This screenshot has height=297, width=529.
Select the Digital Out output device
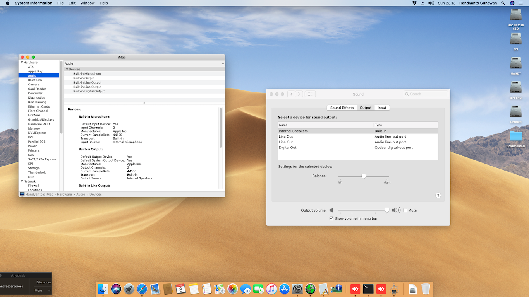coord(288,147)
